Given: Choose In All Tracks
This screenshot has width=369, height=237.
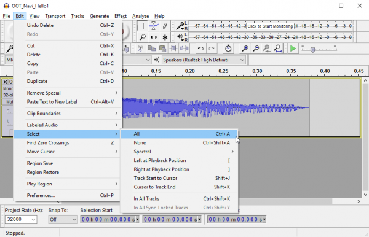Looking at the screenshot, I should 180,199.
